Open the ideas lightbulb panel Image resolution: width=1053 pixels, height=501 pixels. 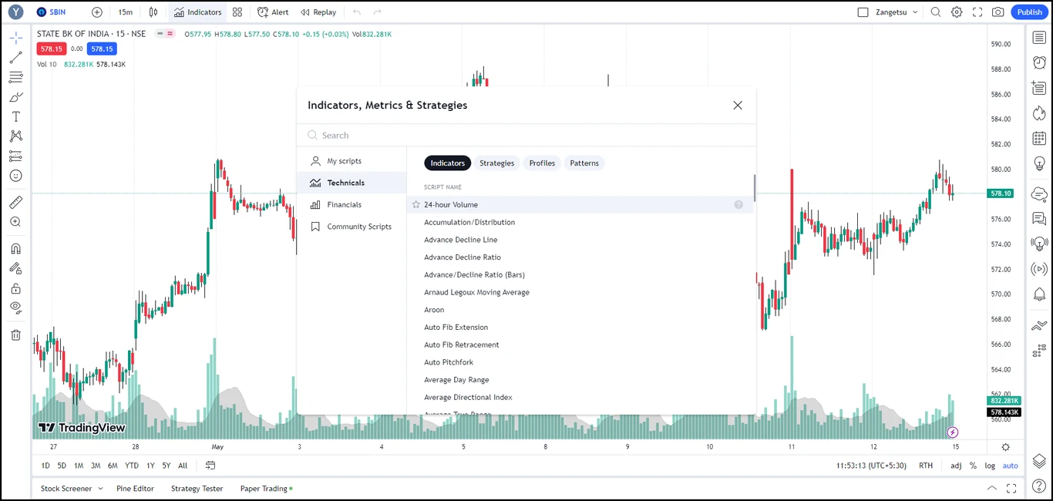(1039, 163)
